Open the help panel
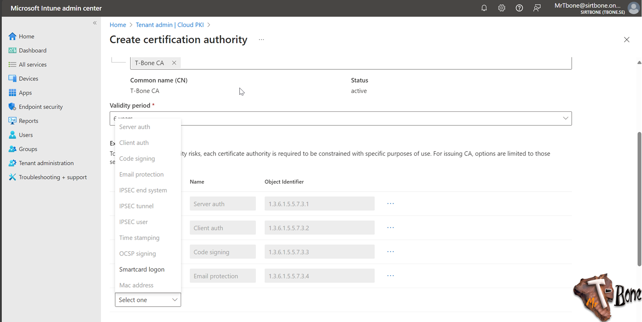The height and width of the screenshot is (322, 642). pos(519,8)
